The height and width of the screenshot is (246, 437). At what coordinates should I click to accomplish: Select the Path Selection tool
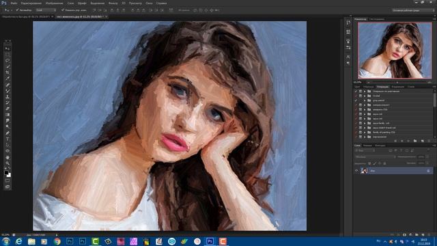(x=8, y=145)
